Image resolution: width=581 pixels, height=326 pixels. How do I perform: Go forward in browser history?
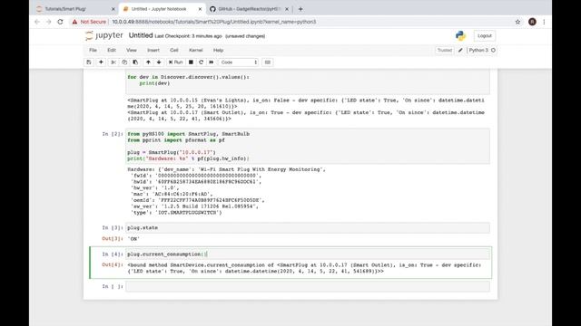tap(48, 22)
